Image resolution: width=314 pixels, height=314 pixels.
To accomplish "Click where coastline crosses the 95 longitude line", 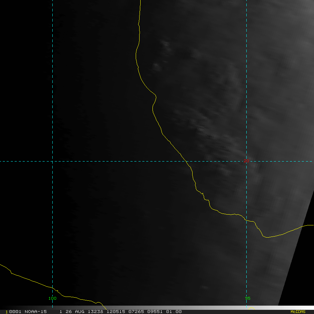I will [x=246, y=220].
